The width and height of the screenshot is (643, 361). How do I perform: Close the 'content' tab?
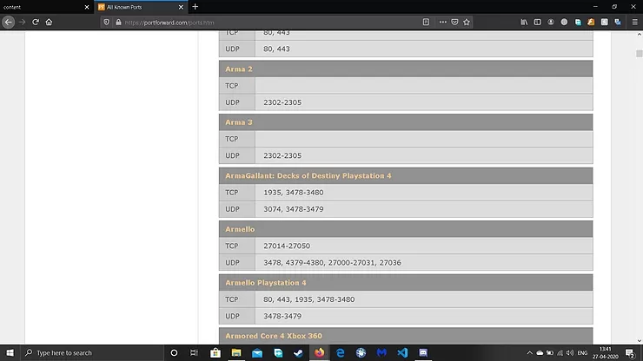(87, 7)
